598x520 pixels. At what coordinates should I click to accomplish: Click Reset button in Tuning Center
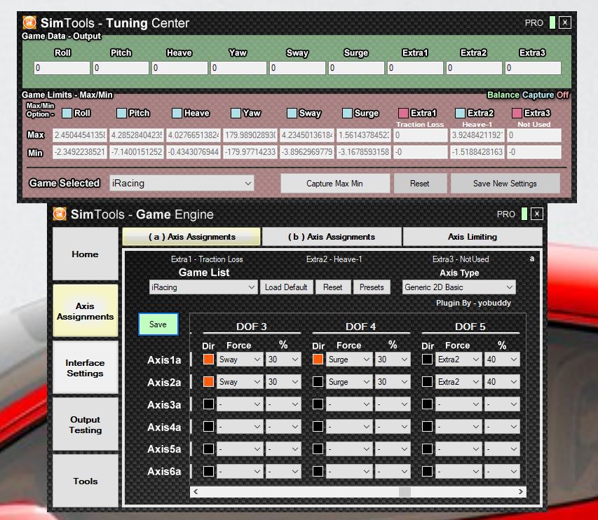pos(420,184)
